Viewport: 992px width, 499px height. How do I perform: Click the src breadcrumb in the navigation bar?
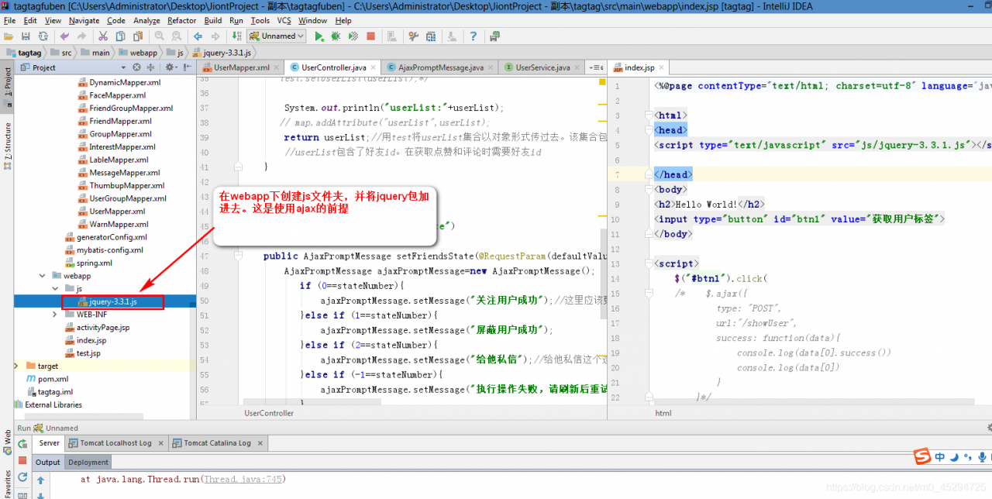60,53
